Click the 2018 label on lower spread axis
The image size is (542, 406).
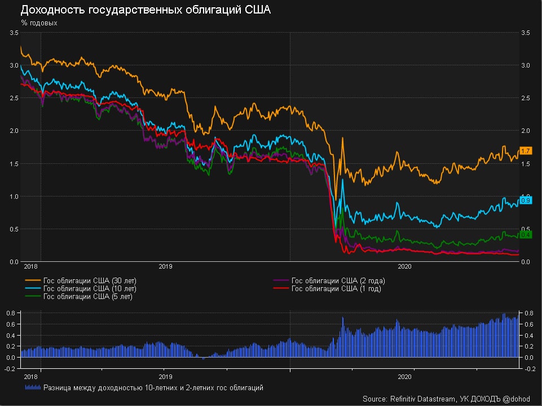tap(31, 377)
